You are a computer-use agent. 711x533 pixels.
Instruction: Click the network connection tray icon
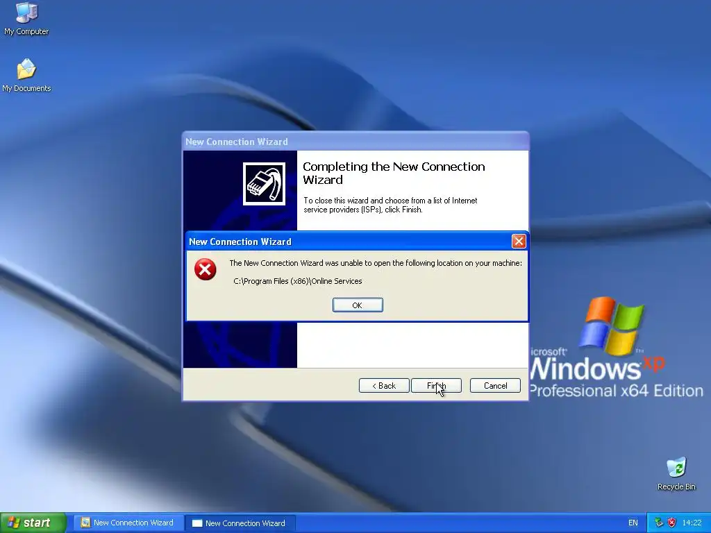point(659,523)
